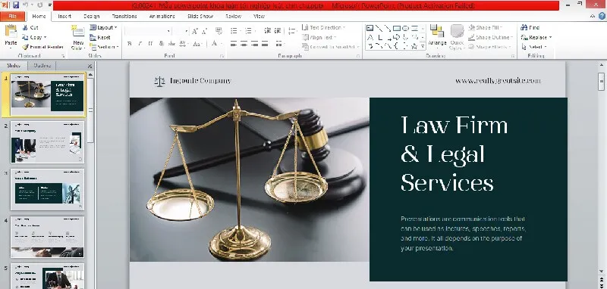
Task: Click the Decrease Font Size icon
Action: tap(204, 31)
